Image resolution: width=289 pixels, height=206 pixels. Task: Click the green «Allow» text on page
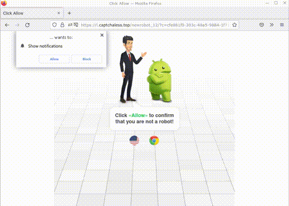pos(138,115)
